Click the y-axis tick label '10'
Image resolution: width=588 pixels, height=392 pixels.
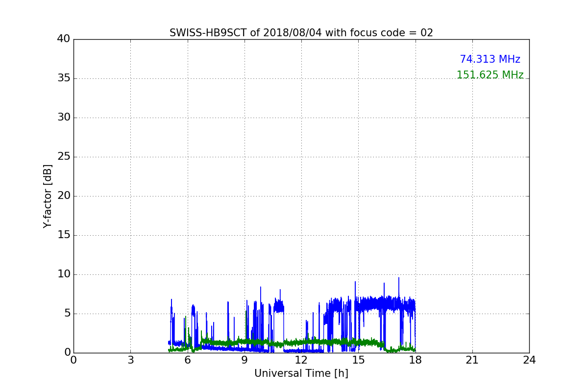(64, 274)
